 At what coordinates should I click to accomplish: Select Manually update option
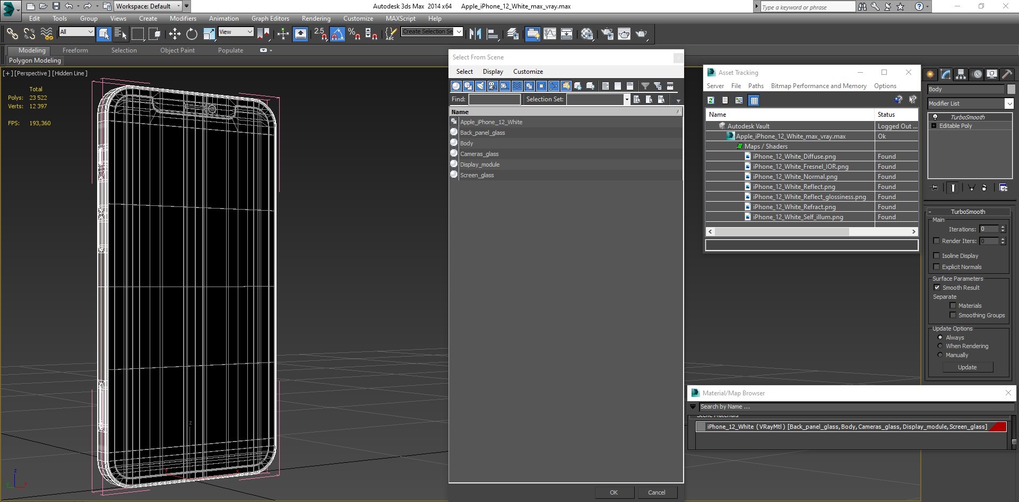(x=940, y=355)
